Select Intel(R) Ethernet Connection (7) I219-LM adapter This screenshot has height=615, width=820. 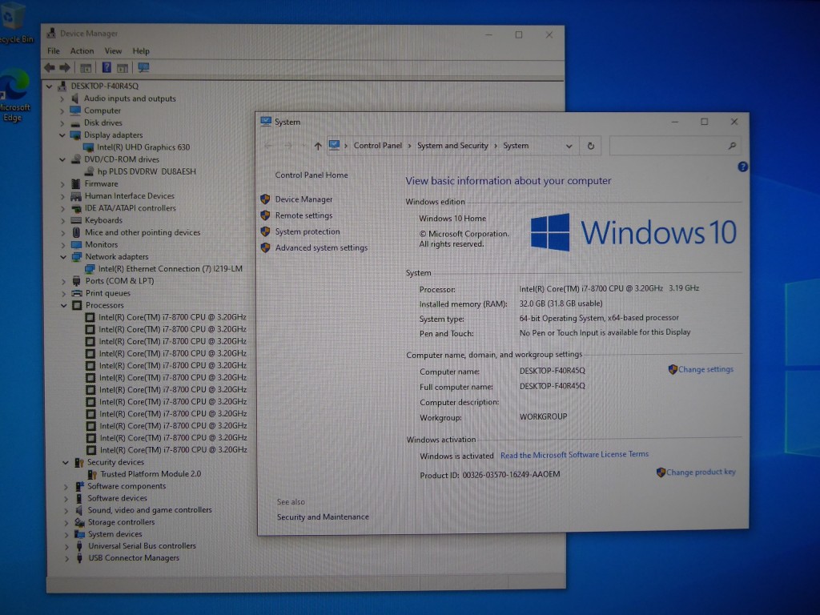tap(170, 269)
